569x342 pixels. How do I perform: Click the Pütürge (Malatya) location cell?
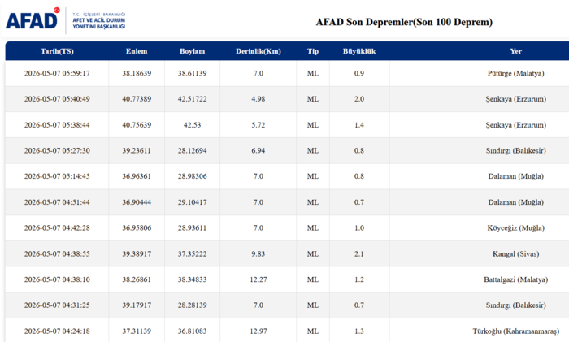tap(515, 73)
